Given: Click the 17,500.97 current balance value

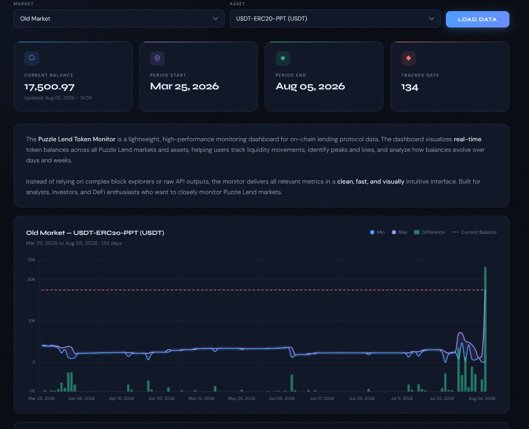Looking at the screenshot, I should point(49,87).
